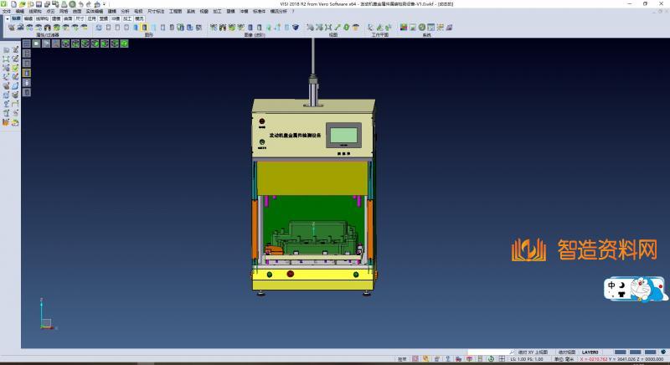Click the orange icon at bottom of left toolbar
This screenshot has height=365, width=670.
click(7, 122)
